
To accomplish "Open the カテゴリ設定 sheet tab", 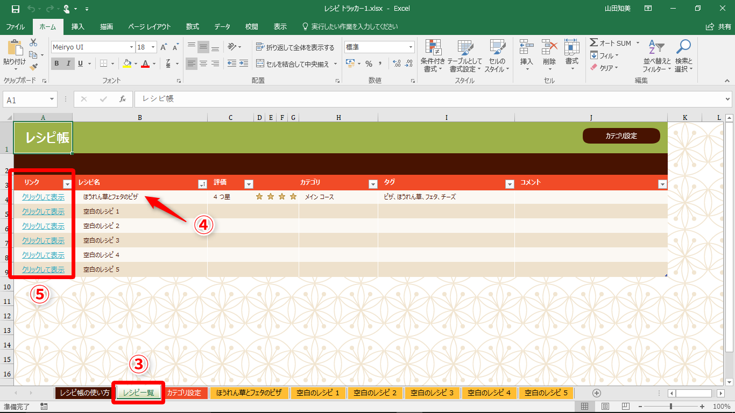I will tap(184, 393).
